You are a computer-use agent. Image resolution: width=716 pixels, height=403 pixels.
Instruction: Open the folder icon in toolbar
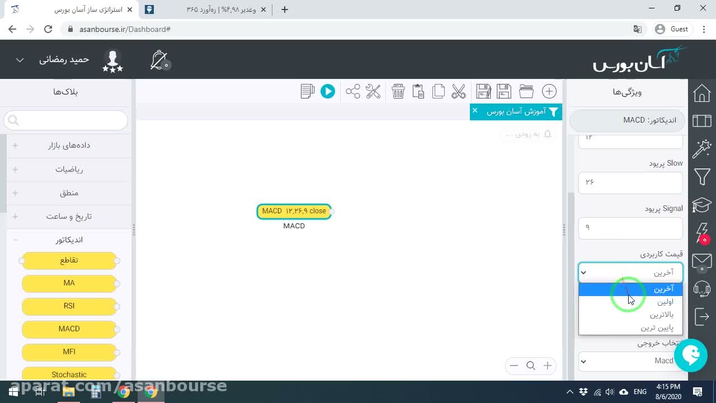tap(526, 91)
